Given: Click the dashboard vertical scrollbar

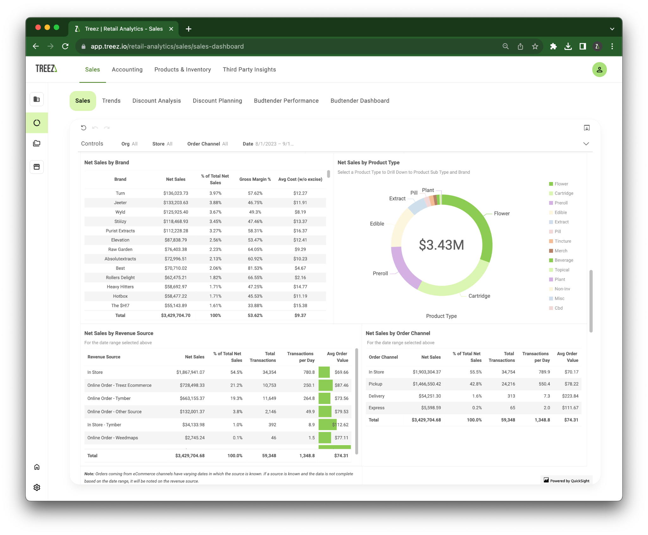Looking at the screenshot, I should click(591, 301).
